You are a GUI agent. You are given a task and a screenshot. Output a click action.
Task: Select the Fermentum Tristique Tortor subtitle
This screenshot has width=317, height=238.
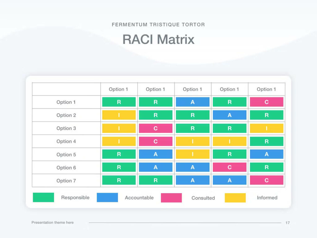pyautogui.click(x=158, y=24)
